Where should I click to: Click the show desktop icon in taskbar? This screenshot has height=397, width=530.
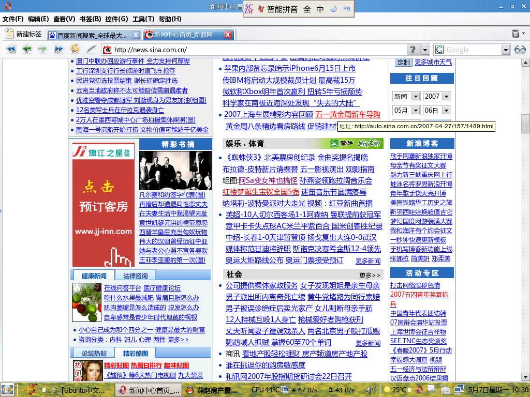pyautogui.click(x=7, y=390)
